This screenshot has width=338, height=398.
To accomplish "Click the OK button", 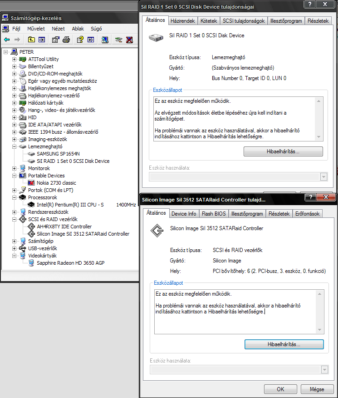I will (x=280, y=389).
